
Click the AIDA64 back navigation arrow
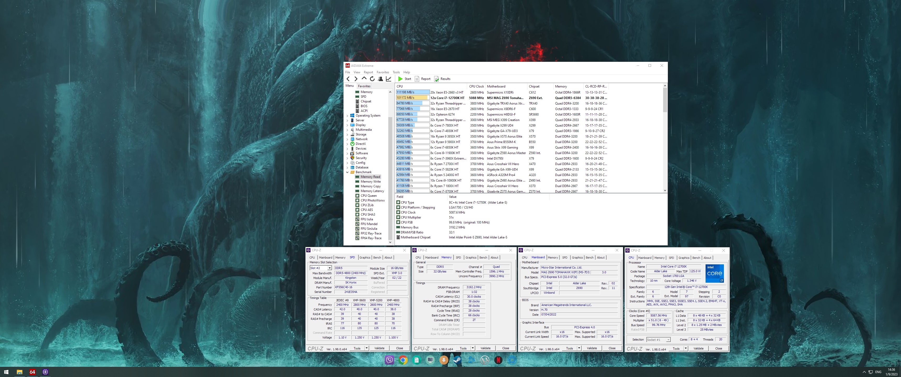(348, 79)
